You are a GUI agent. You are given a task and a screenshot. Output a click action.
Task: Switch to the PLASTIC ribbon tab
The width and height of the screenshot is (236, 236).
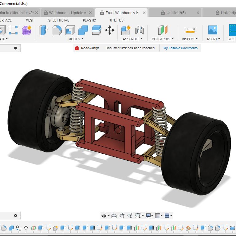(89, 20)
